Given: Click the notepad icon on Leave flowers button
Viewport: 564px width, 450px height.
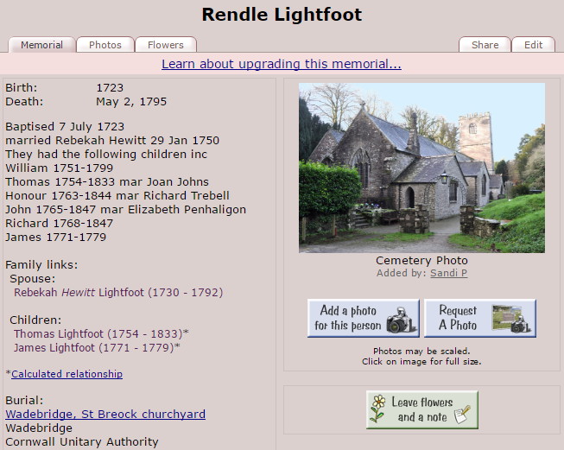Looking at the screenshot, I should [x=461, y=413].
